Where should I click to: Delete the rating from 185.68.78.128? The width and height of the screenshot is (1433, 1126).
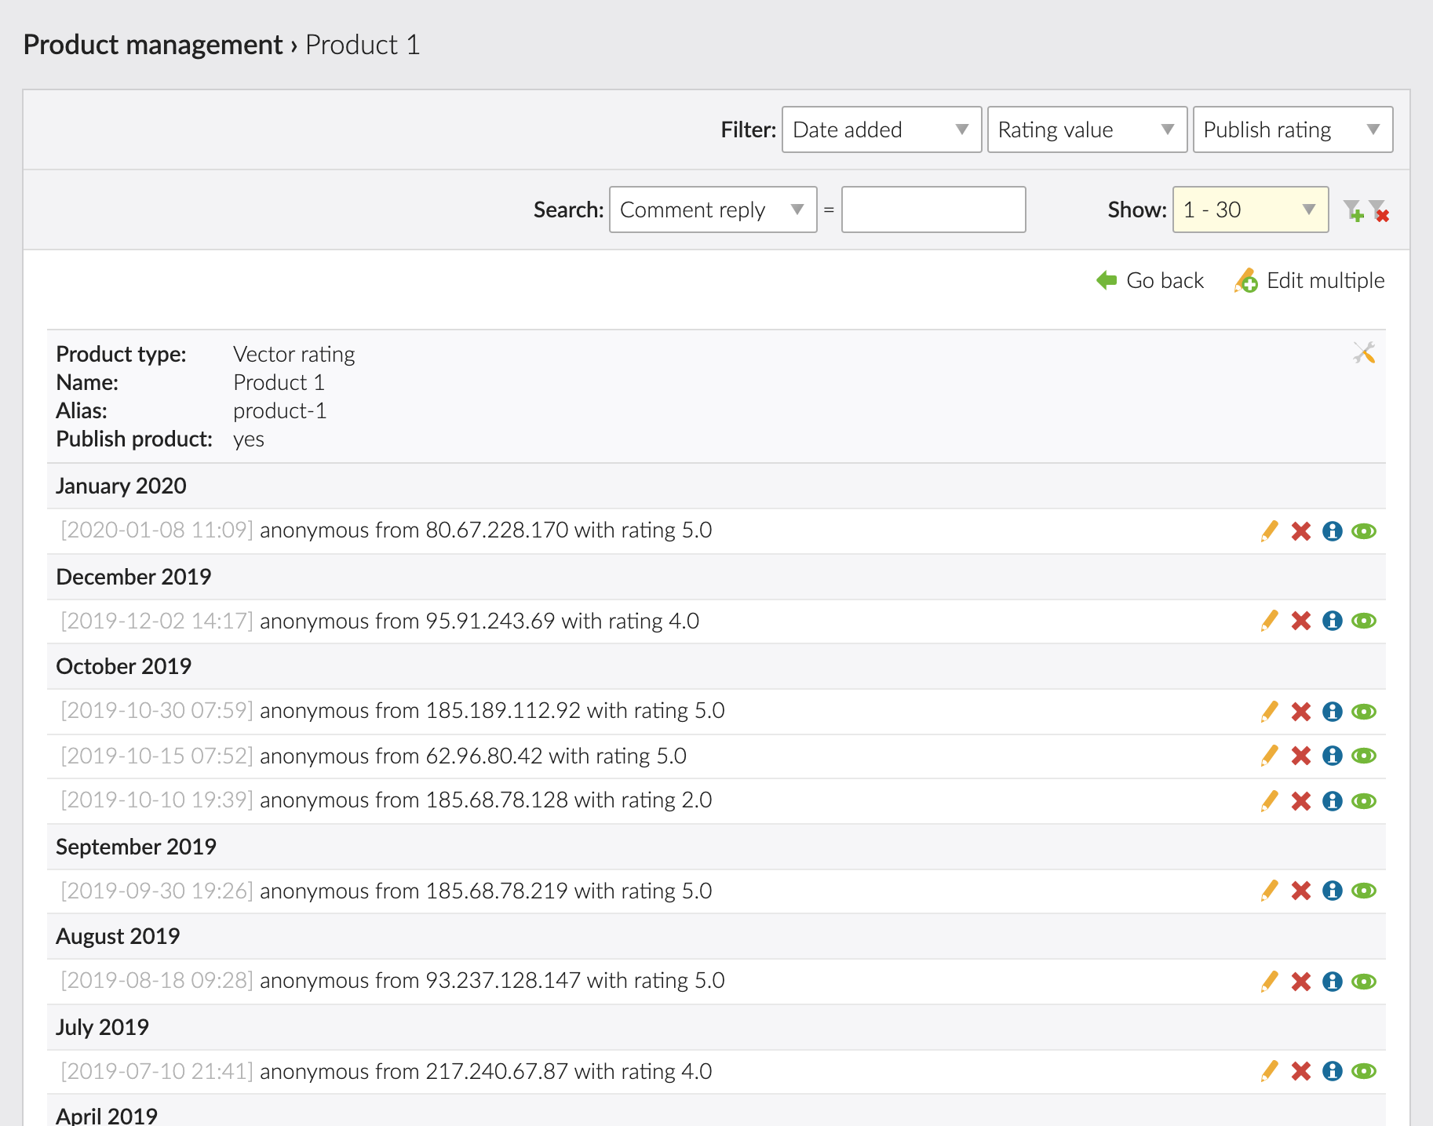[x=1301, y=801]
